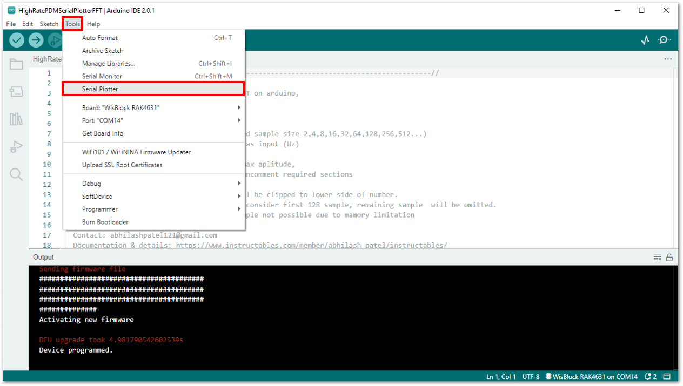Image resolution: width=683 pixels, height=386 pixels.
Task: Click WisBlock RAK4631 on COM14 status
Action: click(x=592, y=376)
